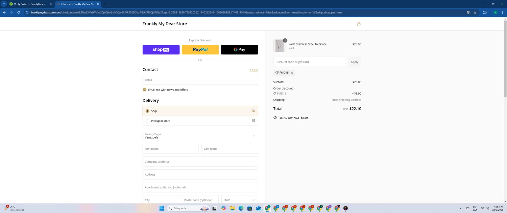Pay with the Shop Pay button
Image resolution: width=507 pixels, height=213 pixels.
point(161,50)
